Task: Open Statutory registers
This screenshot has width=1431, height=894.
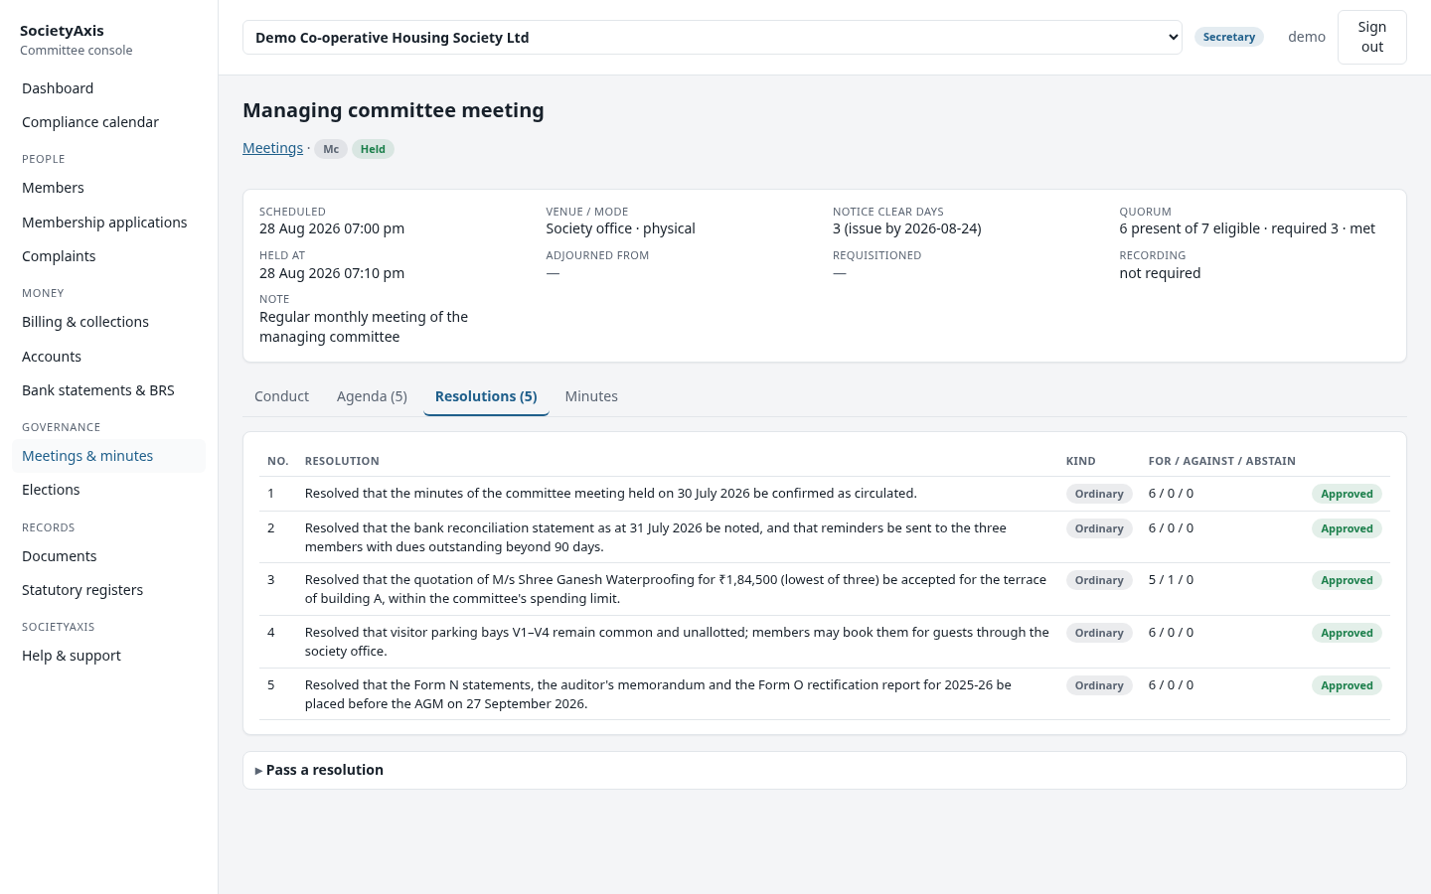Action: click(109, 590)
